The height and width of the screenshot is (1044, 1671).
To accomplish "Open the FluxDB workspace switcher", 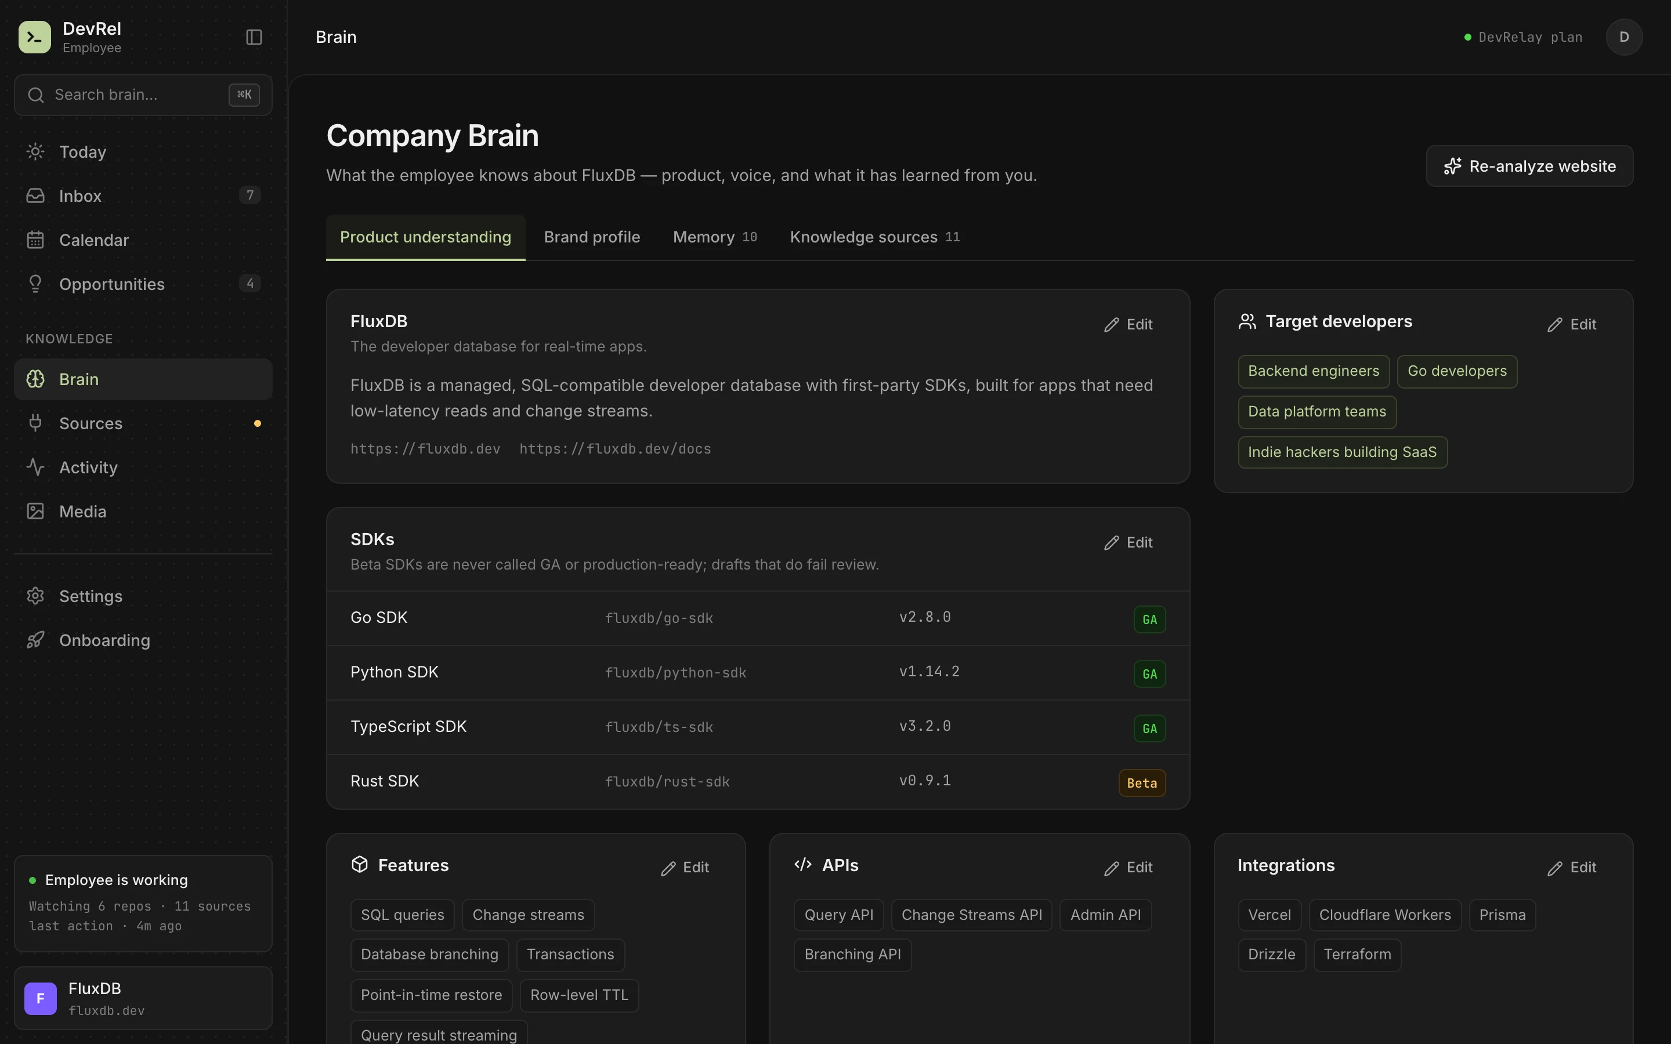I will [143, 998].
